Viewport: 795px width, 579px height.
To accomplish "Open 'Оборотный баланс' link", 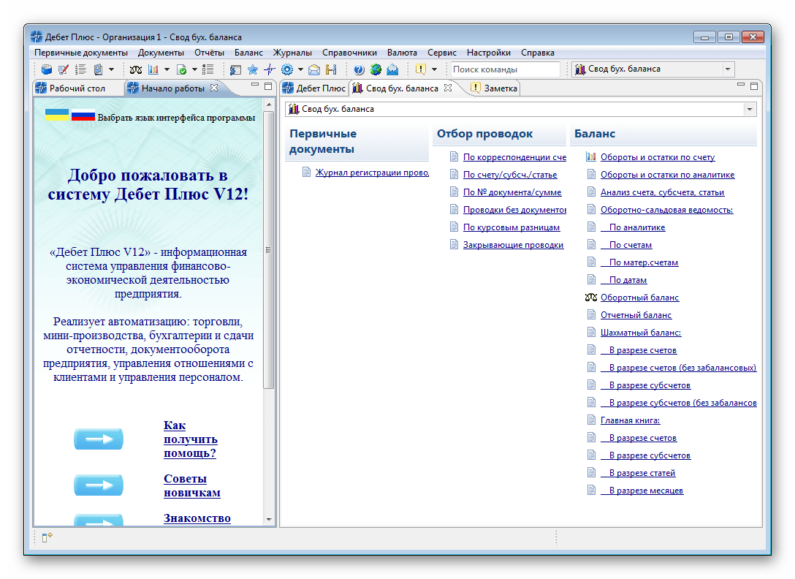I will click(x=640, y=298).
